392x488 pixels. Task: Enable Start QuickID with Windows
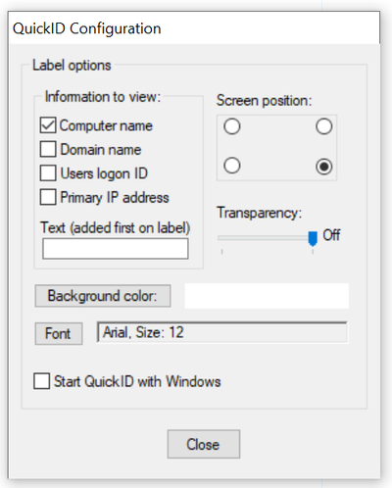pos(41,381)
